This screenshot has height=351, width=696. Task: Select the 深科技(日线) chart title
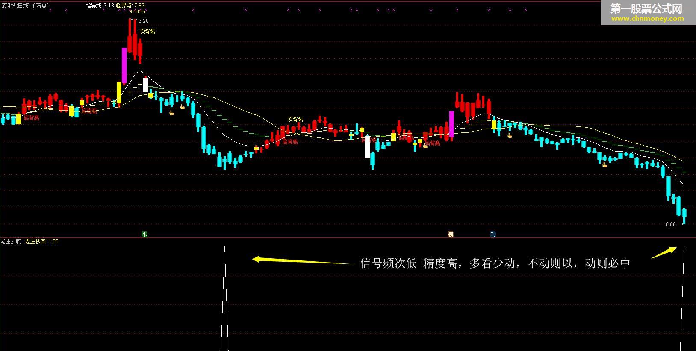pos(15,6)
